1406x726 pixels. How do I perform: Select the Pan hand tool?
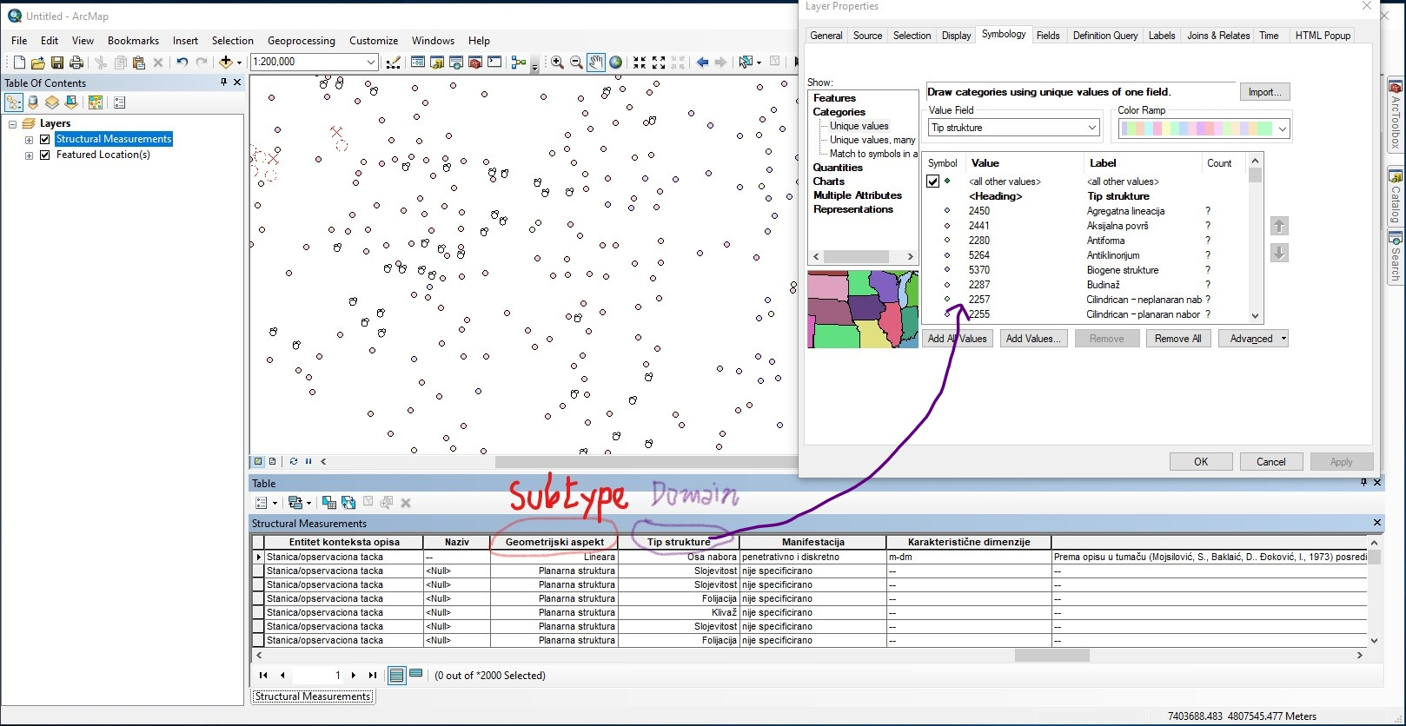tap(595, 62)
